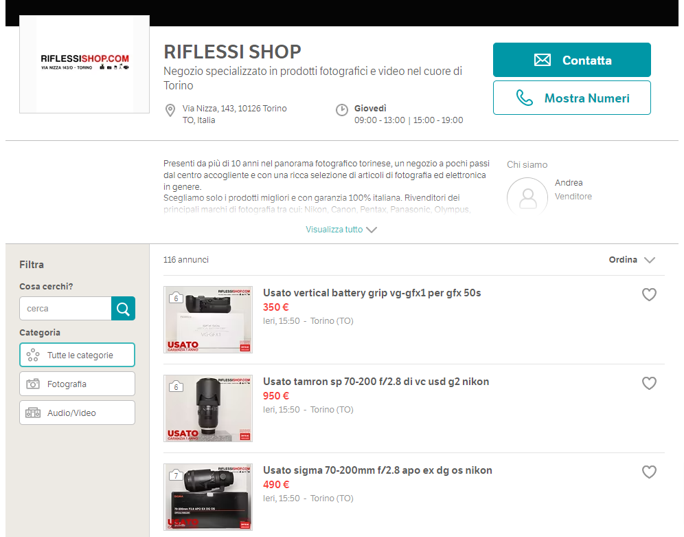
Task: Click the 950 € price
Action: 275,396
